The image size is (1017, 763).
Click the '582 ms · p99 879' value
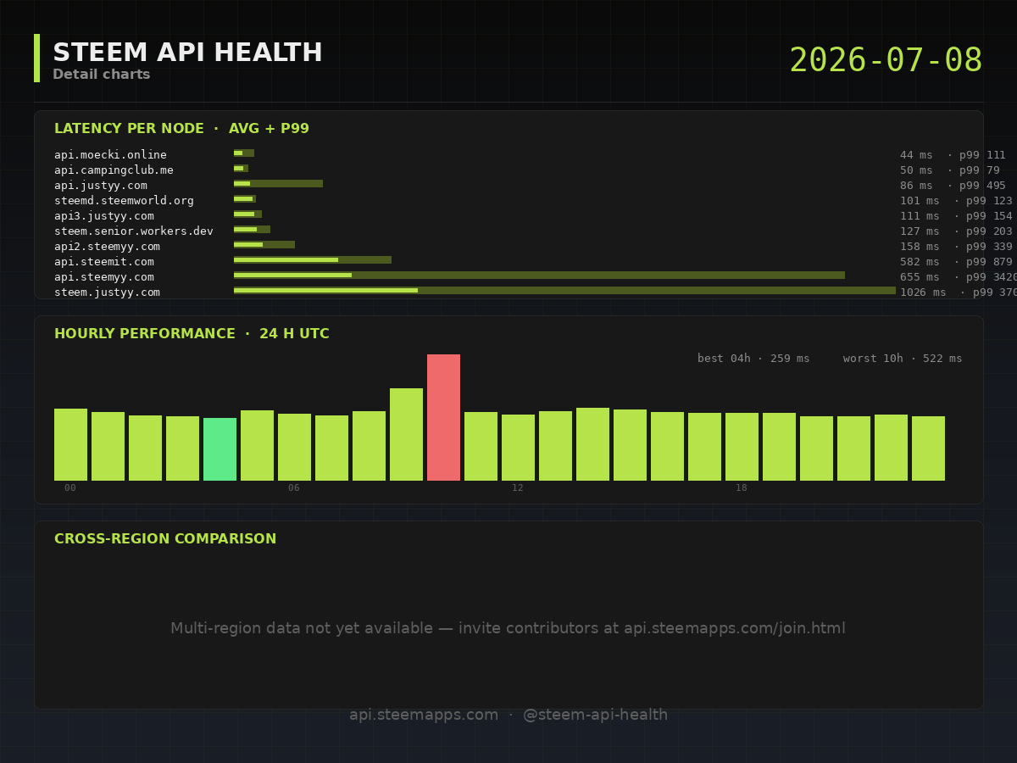click(x=956, y=262)
